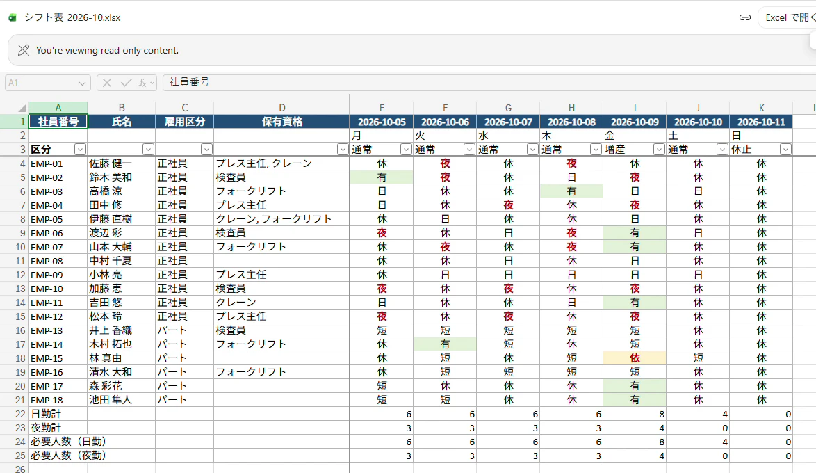Select the EMP-15 employee number cell
The height and width of the screenshot is (473, 816).
[x=58, y=358]
